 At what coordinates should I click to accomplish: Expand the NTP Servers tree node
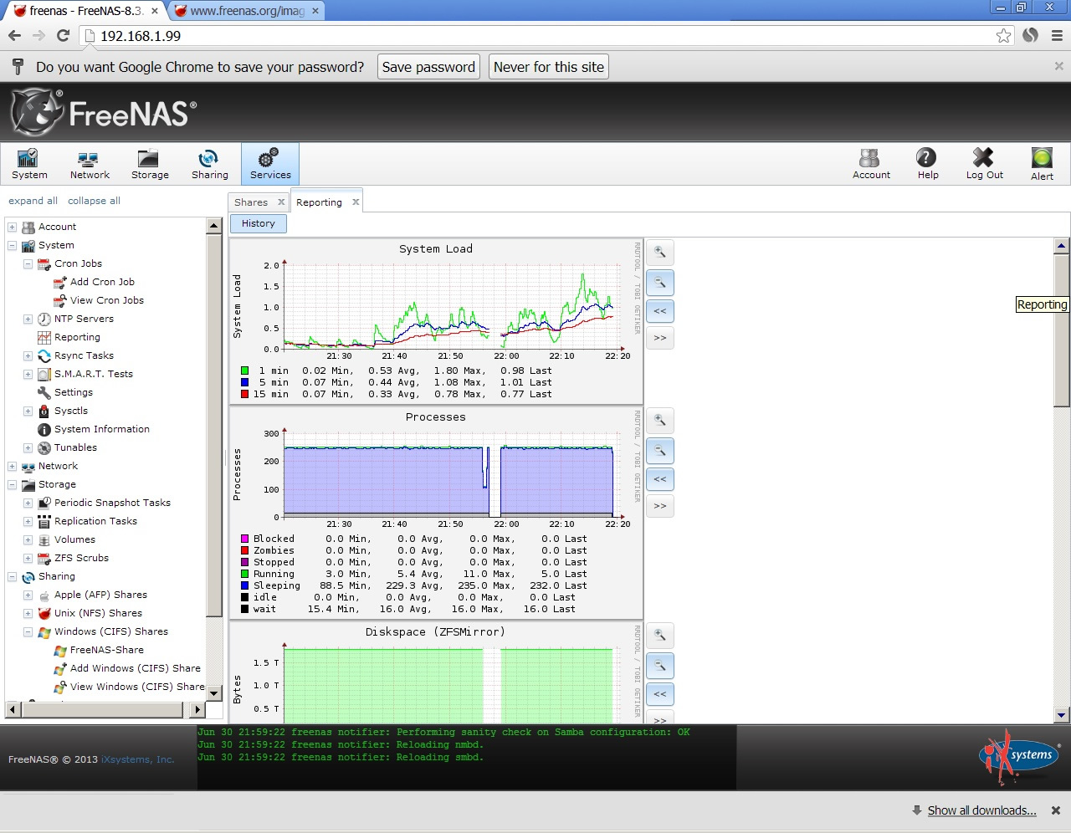[28, 319]
